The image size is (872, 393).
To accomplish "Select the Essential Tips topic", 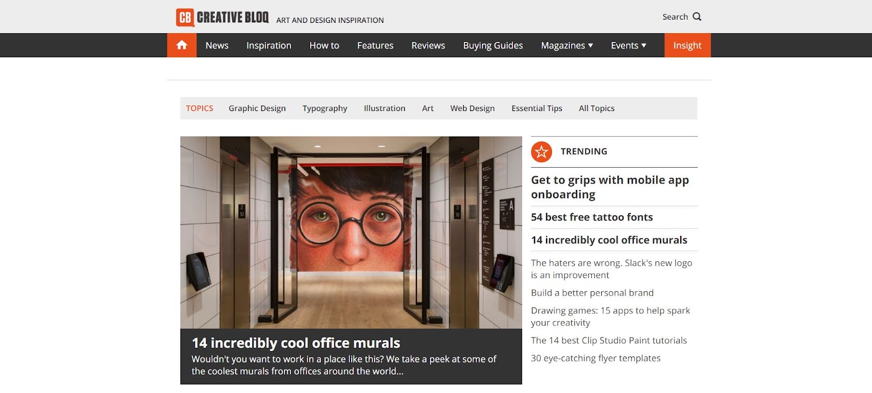I will pos(537,108).
